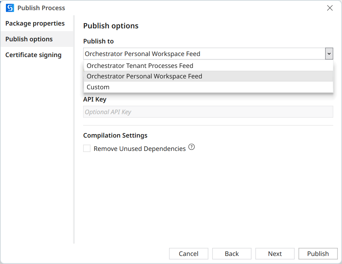Screen dimensions: 342x264
Task: Close the Publish Process dialog
Action: tap(330, 8)
